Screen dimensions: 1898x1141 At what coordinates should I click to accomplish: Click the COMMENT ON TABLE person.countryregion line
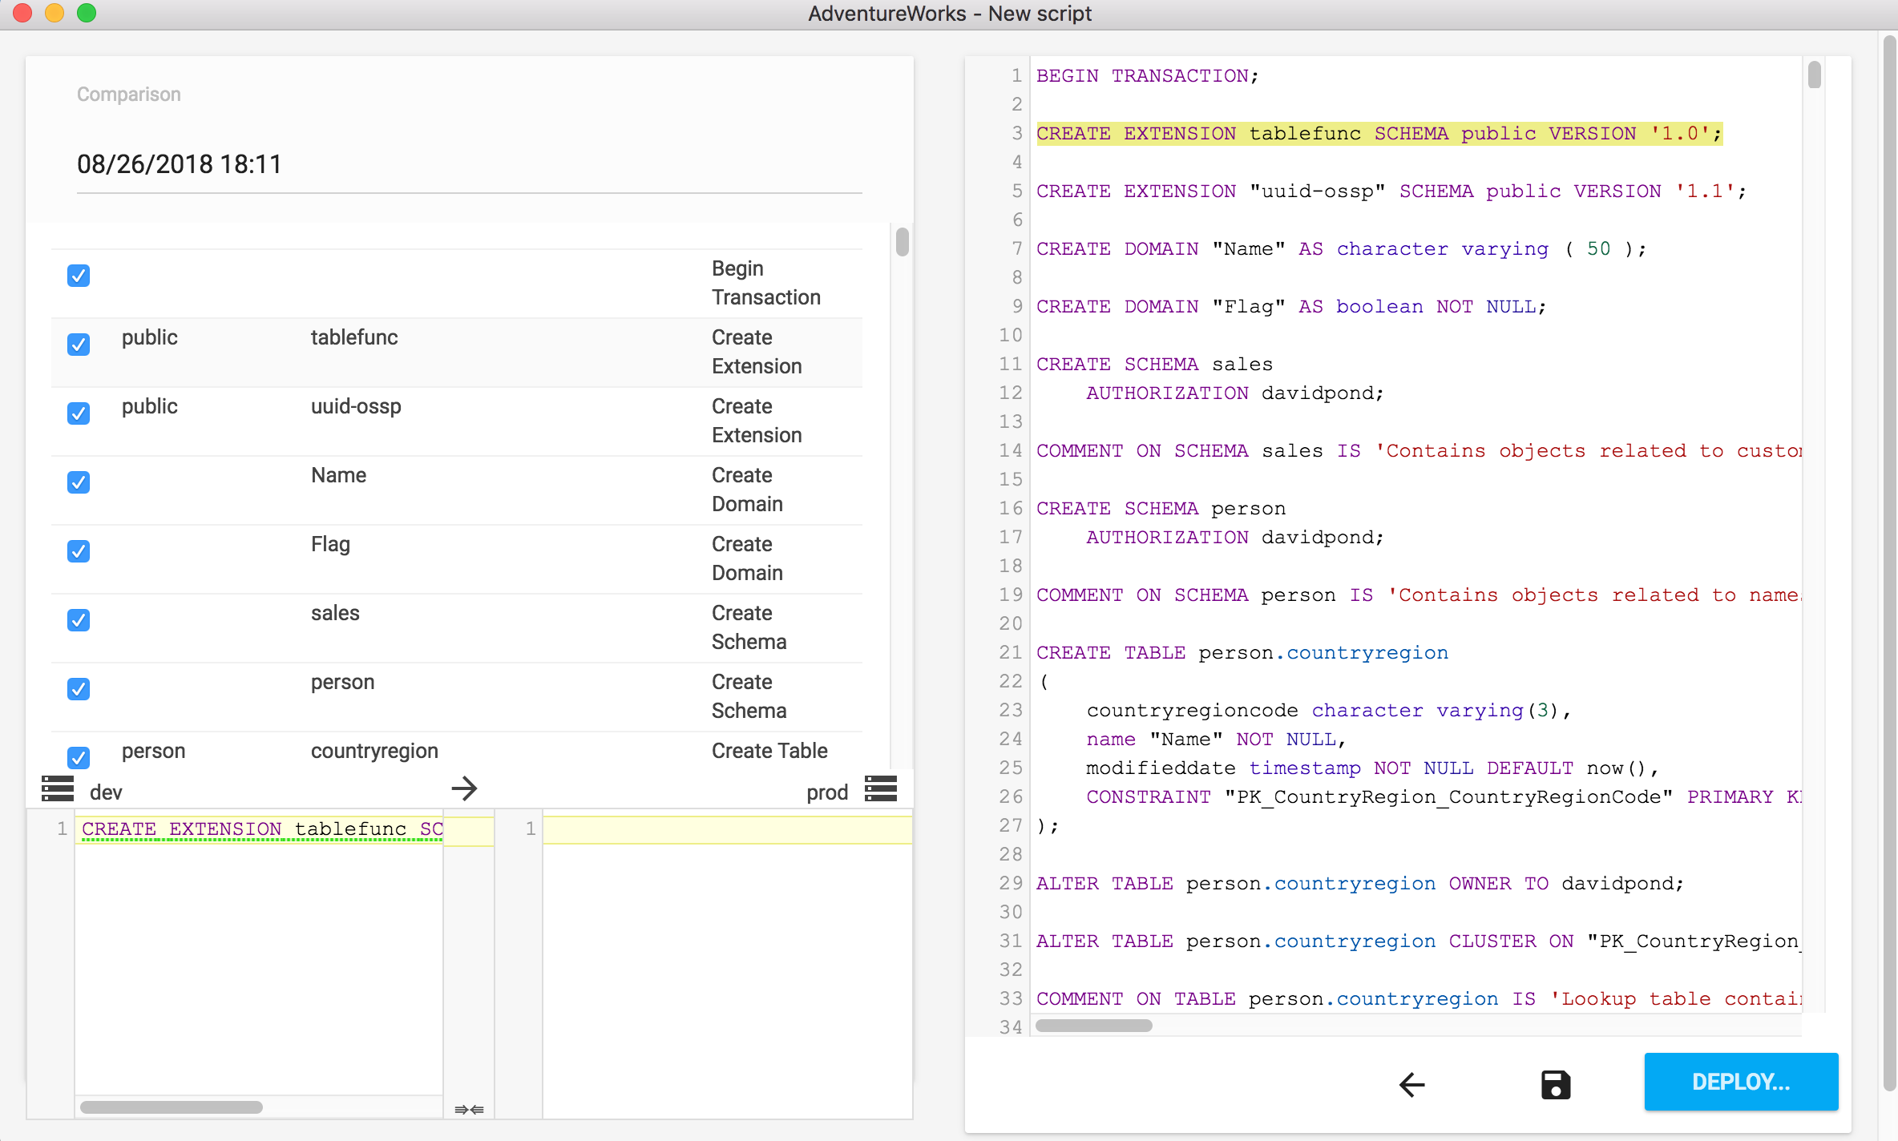1419,998
